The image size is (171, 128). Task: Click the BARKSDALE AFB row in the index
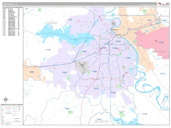pos(11,28)
